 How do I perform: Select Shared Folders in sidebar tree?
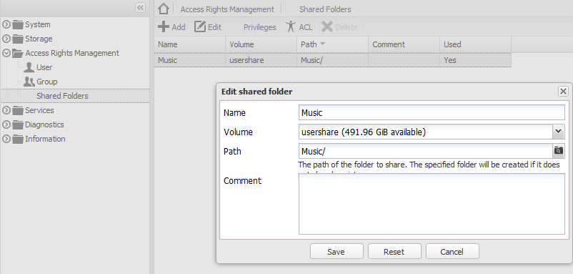pyautogui.click(x=62, y=96)
